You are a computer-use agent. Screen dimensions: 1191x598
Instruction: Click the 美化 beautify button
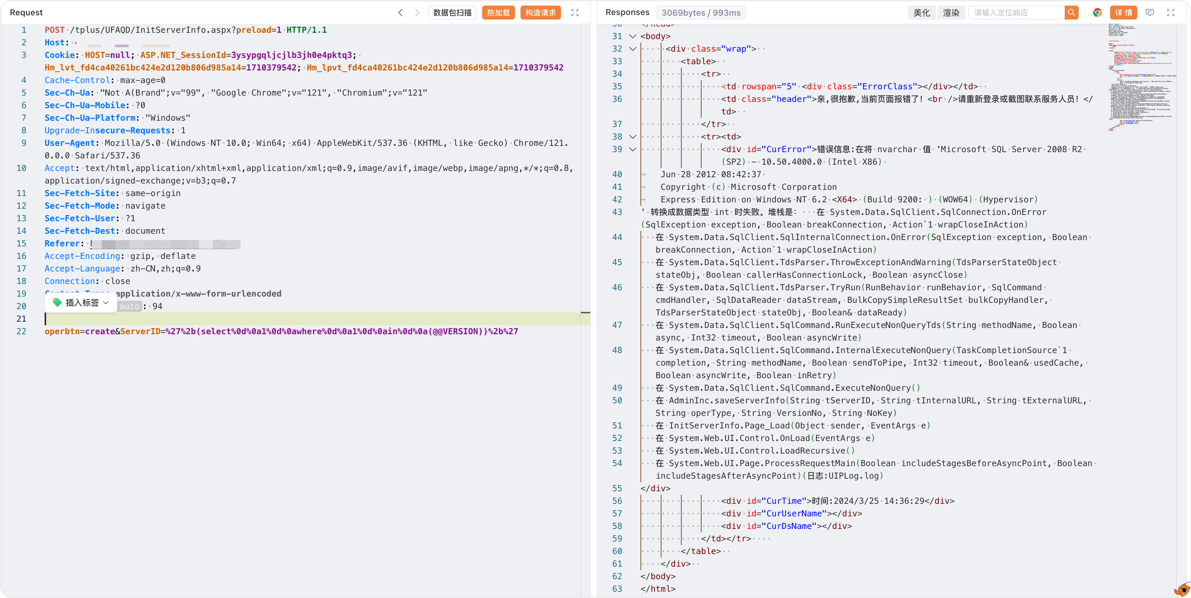click(x=921, y=13)
